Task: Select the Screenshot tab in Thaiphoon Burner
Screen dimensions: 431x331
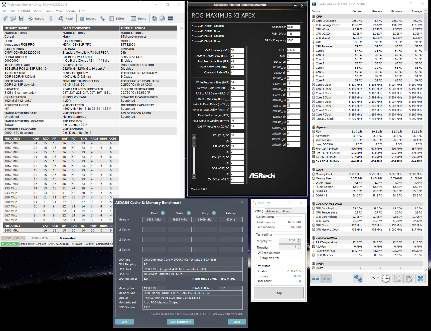Action: (x=68, y=238)
